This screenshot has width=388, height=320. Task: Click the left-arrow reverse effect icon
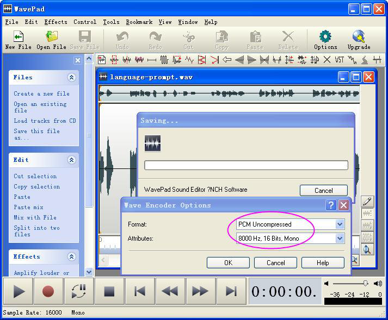point(227,60)
